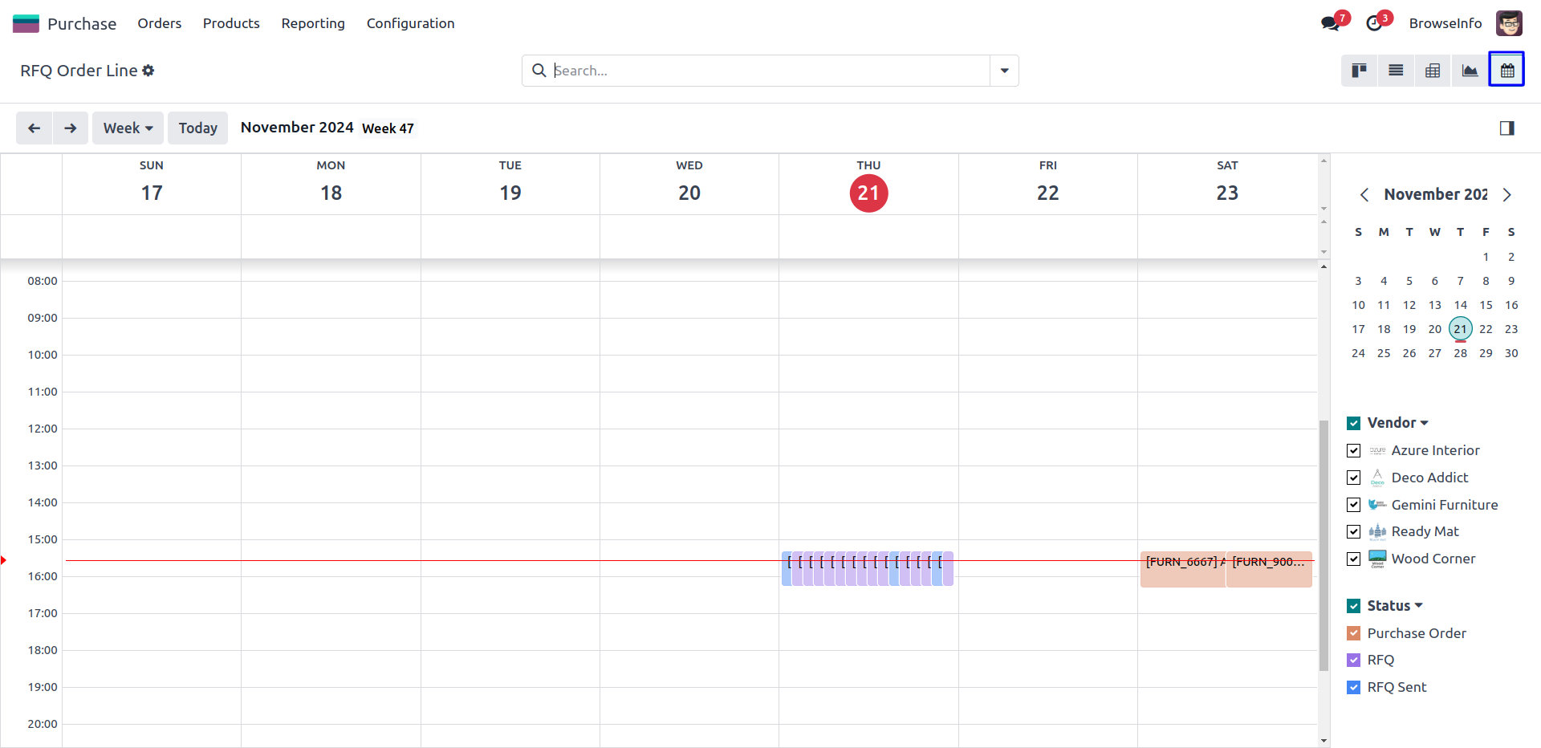Open the activities clock icon

1374,23
